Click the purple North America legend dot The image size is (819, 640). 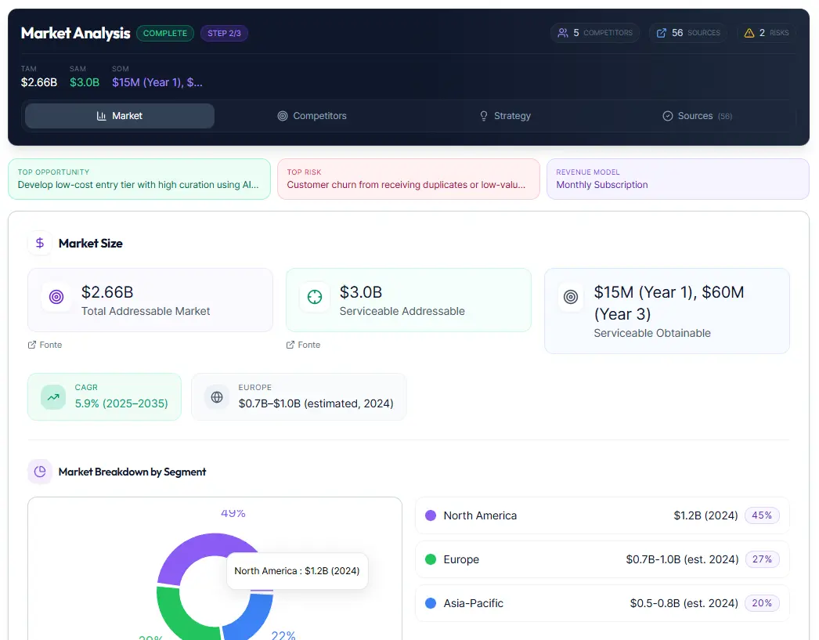coord(431,515)
